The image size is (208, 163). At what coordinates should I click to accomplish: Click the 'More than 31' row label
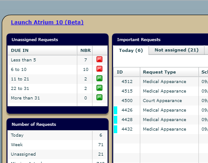[x=25, y=98]
